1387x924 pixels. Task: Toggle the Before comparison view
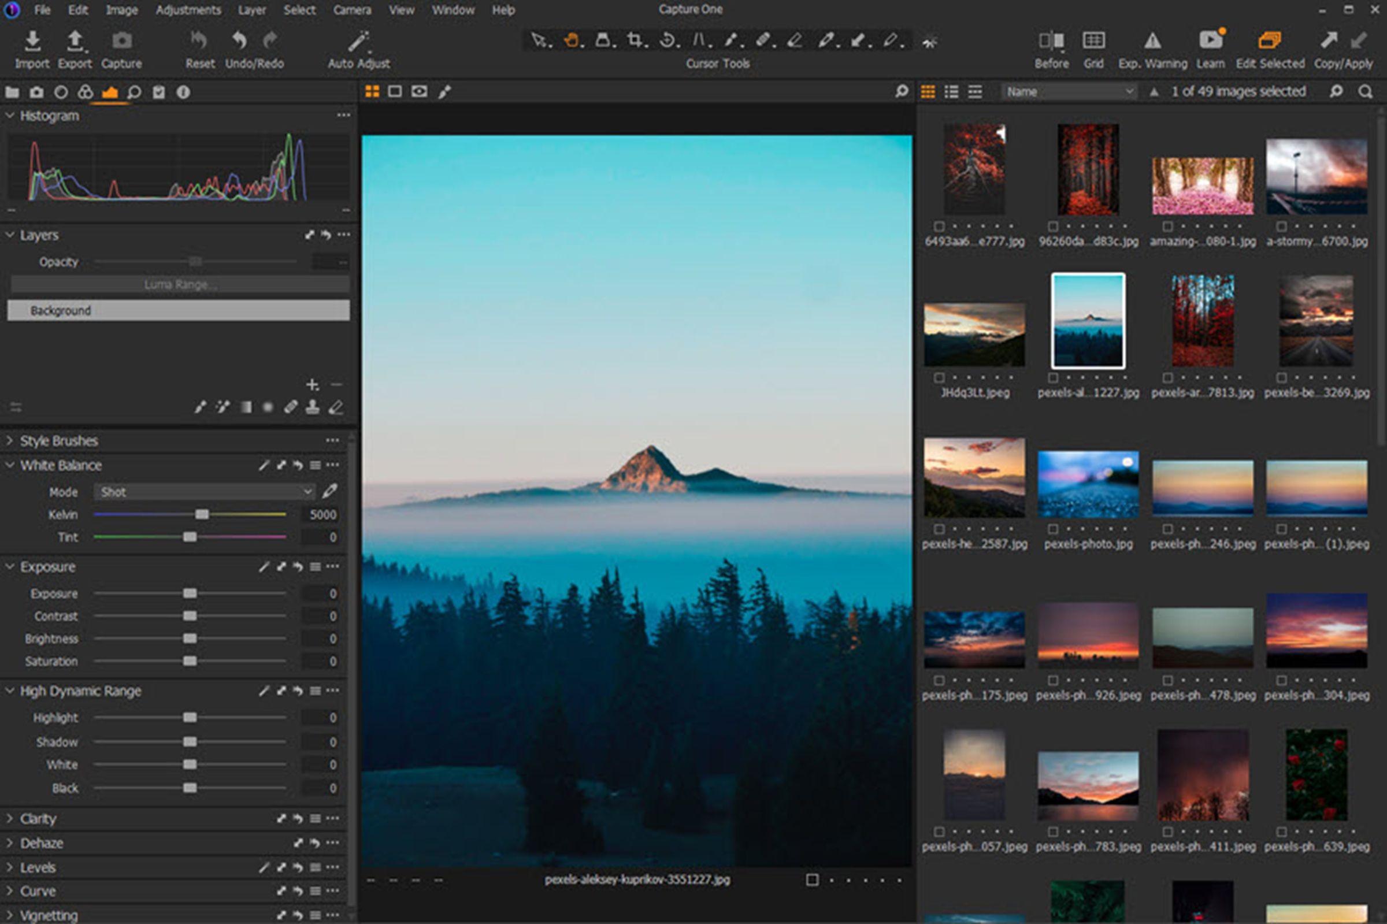(1052, 50)
